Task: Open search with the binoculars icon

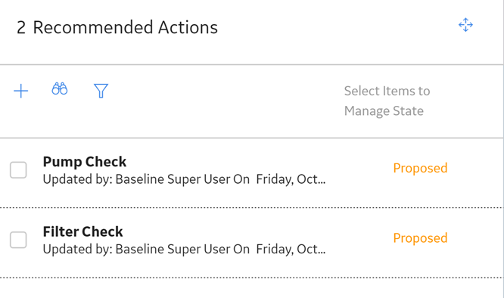Action: coord(60,88)
